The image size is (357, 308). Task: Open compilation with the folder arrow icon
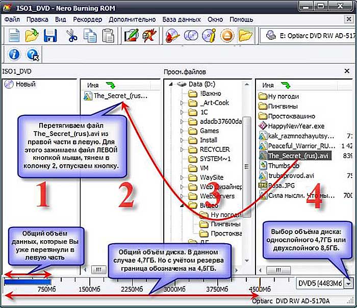(x=32, y=35)
